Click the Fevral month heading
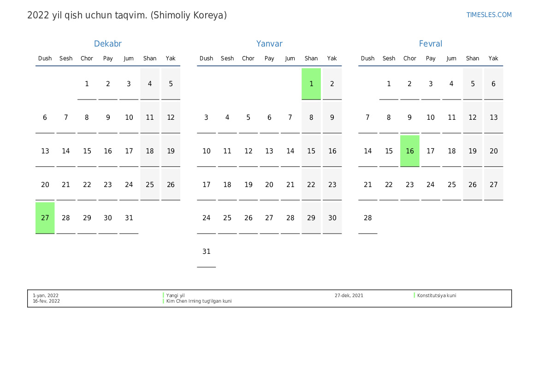This screenshot has width=539, height=381. (x=430, y=44)
